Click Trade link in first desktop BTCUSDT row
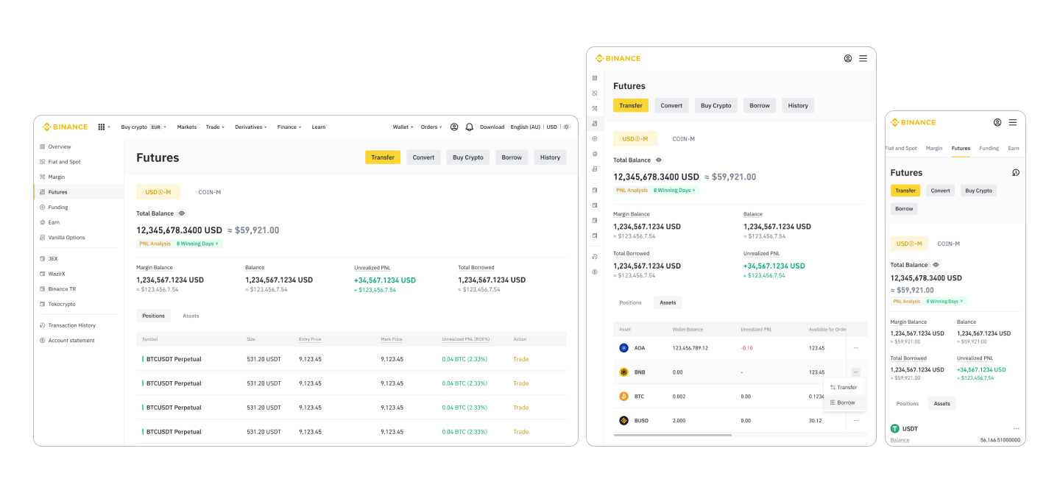 521,359
